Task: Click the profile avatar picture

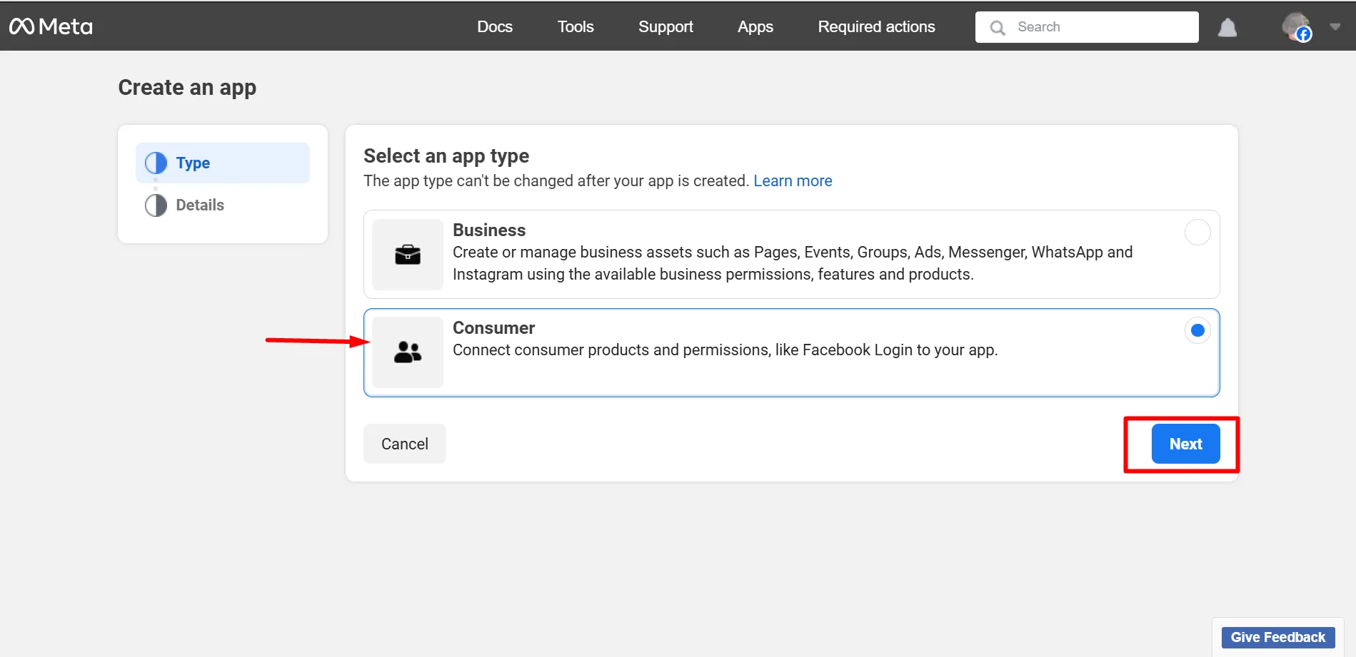Action: point(1296,27)
